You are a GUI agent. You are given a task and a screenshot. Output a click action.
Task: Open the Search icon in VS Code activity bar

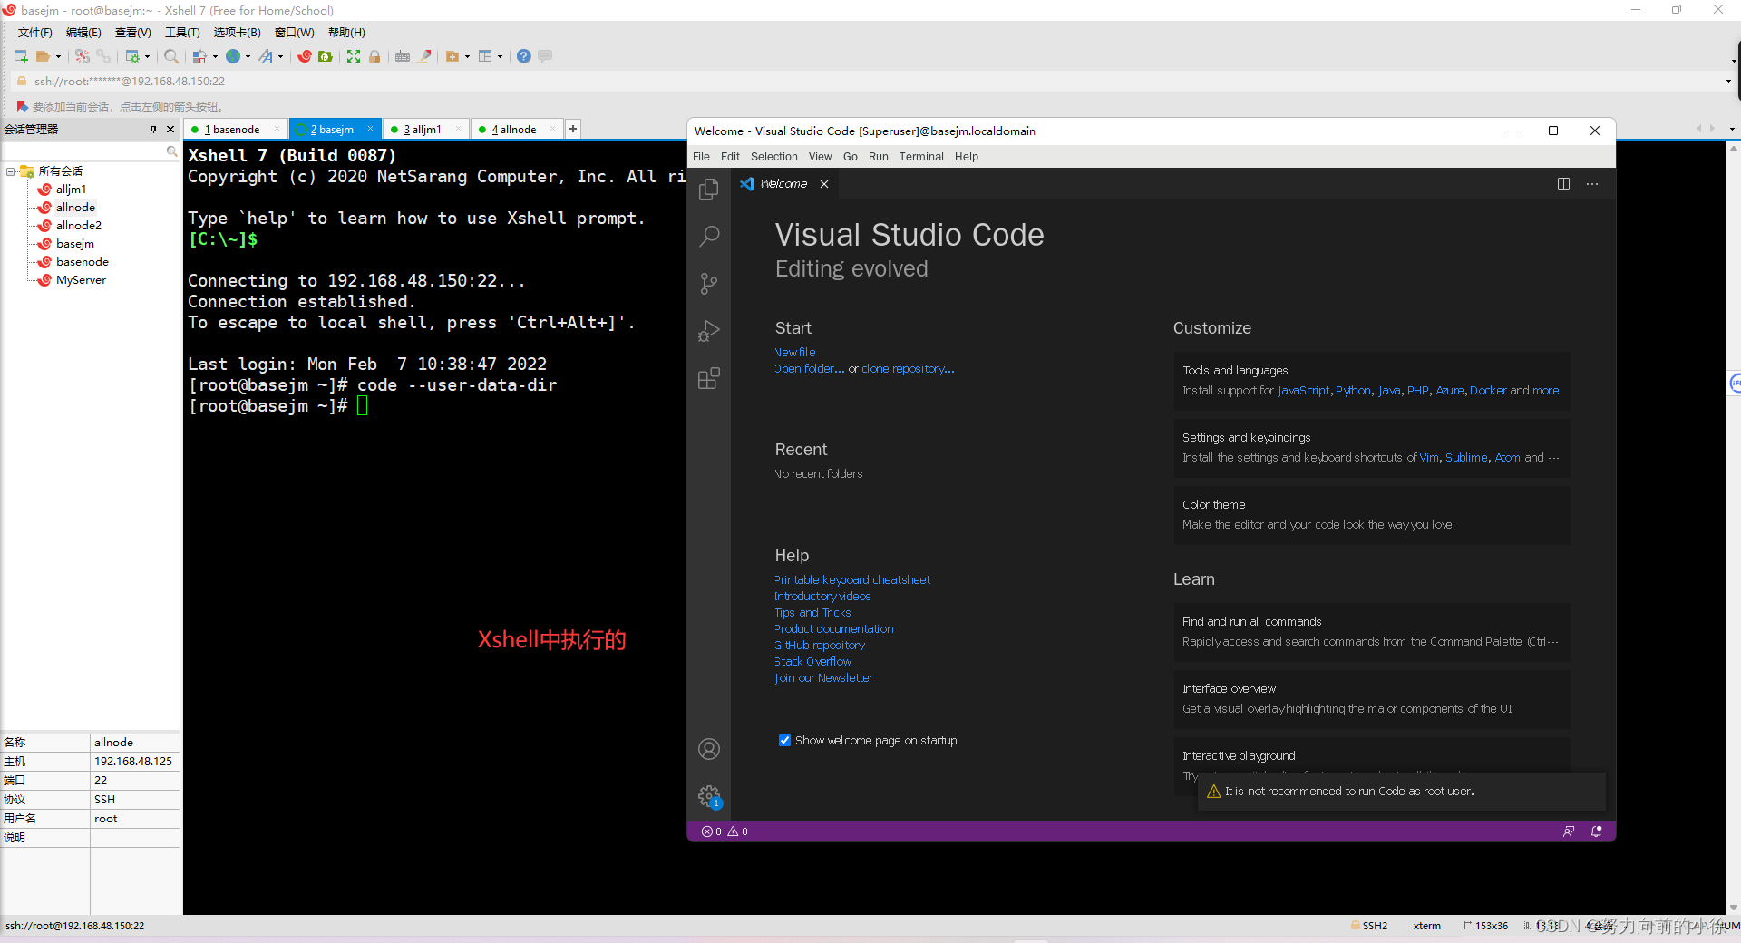tap(709, 236)
